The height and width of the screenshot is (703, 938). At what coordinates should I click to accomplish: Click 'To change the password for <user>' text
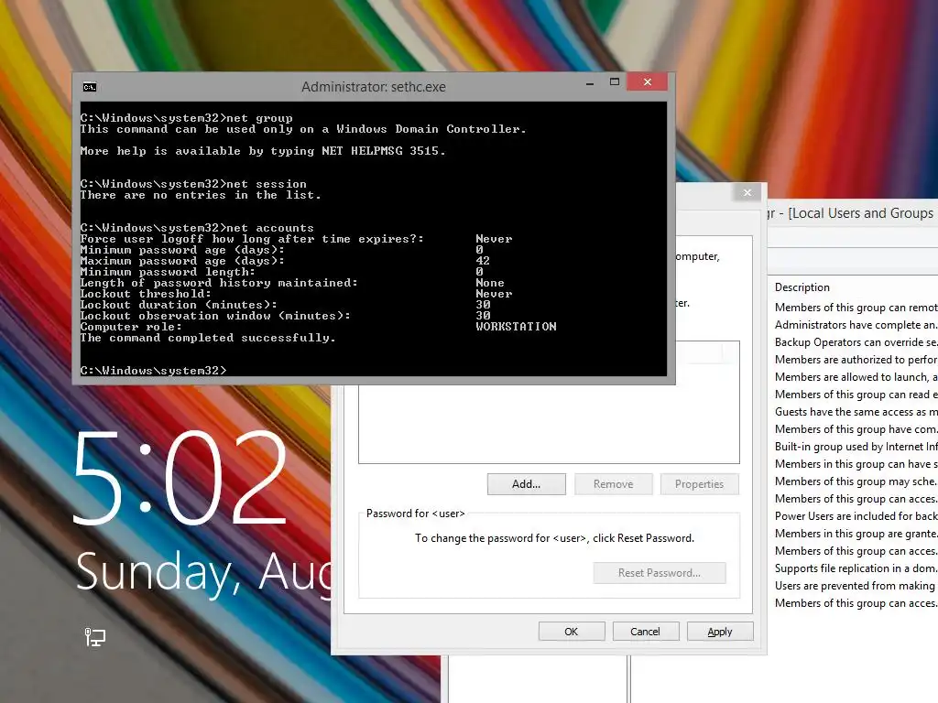click(x=554, y=538)
